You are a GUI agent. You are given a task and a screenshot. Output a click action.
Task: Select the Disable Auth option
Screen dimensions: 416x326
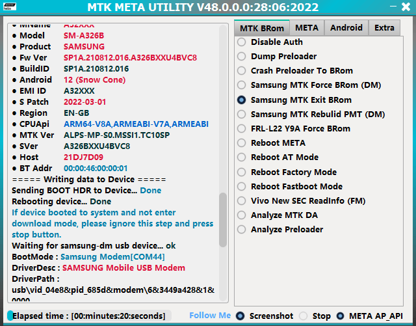(x=270, y=42)
